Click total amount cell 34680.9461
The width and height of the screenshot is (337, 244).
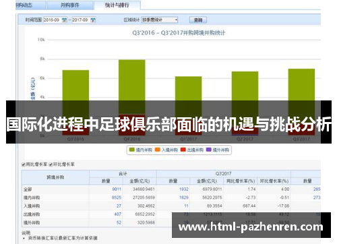pos(144,189)
